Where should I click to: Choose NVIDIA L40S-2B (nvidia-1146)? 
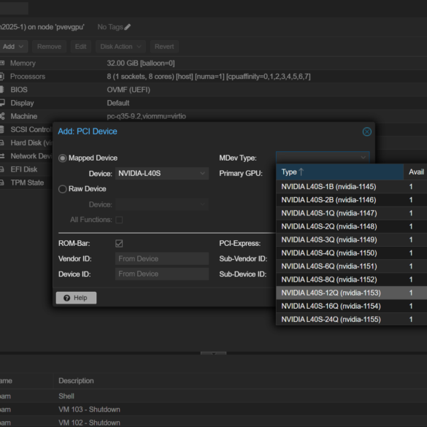click(x=352, y=200)
